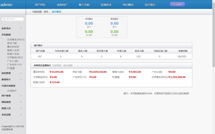Expand the 管理人员 plus icon

point(21,108)
